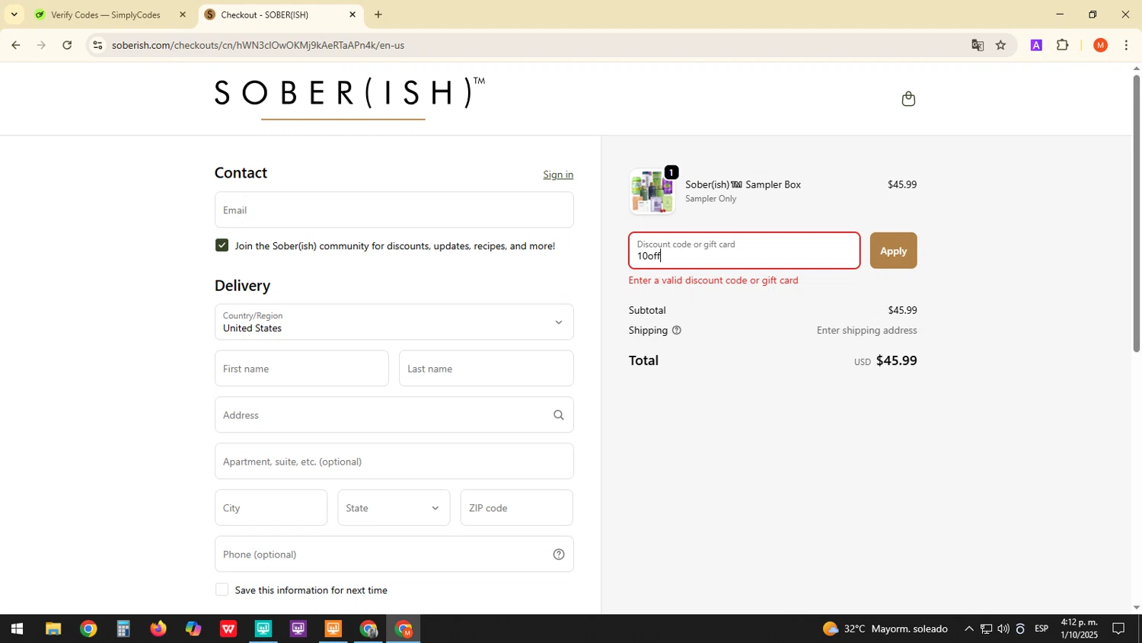Show hidden system tray icons
The width and height of the screenshot is (1142, 643).
[x=968, y=629]
